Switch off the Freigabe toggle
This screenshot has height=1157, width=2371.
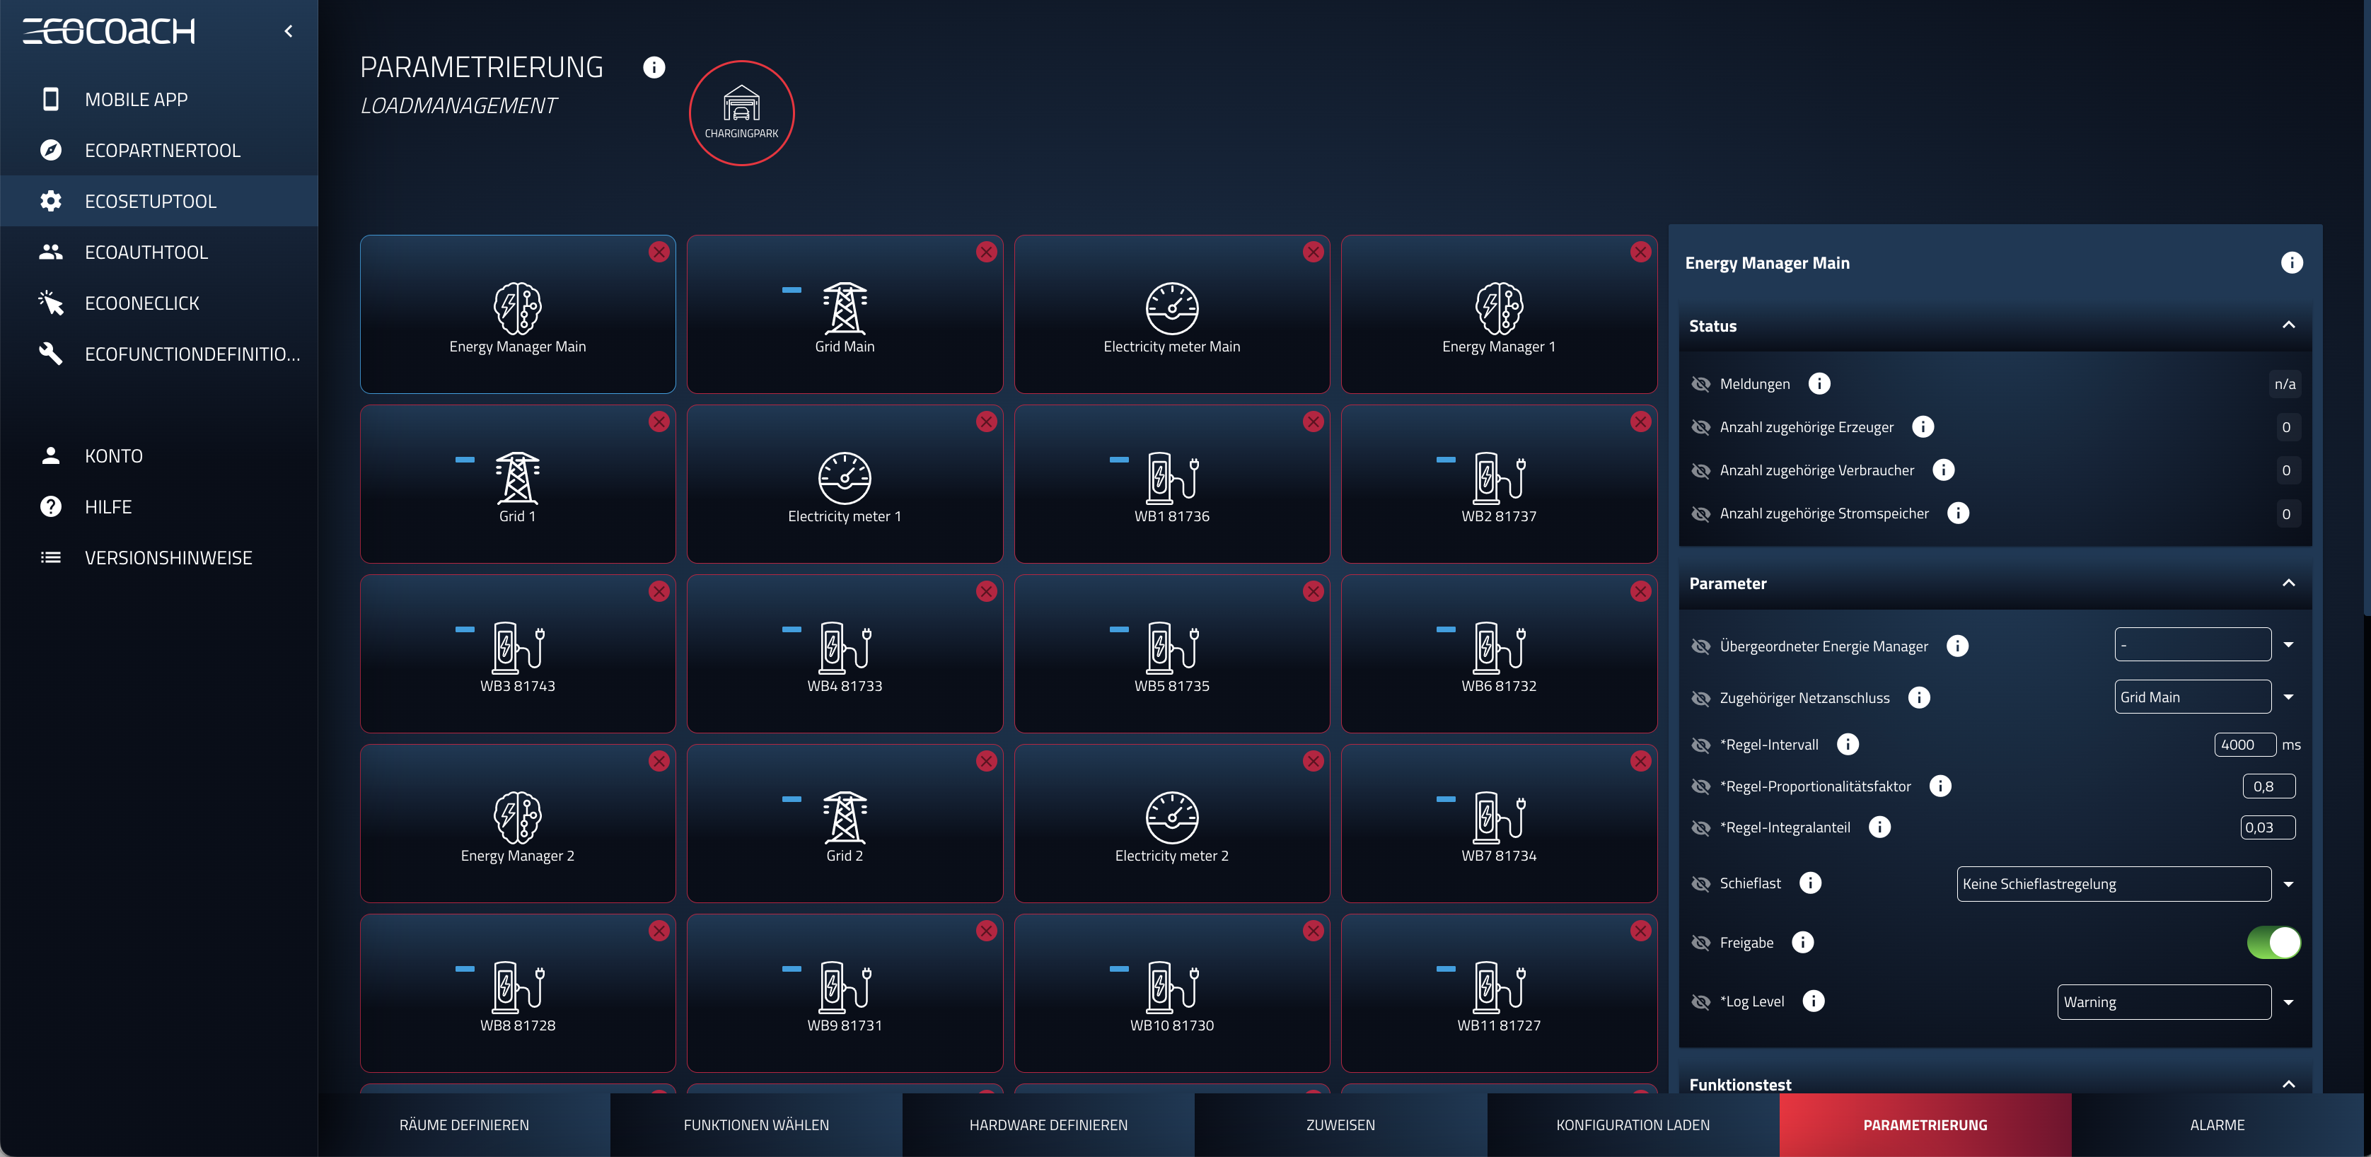pyautogui.click(x=2273, y=943)
